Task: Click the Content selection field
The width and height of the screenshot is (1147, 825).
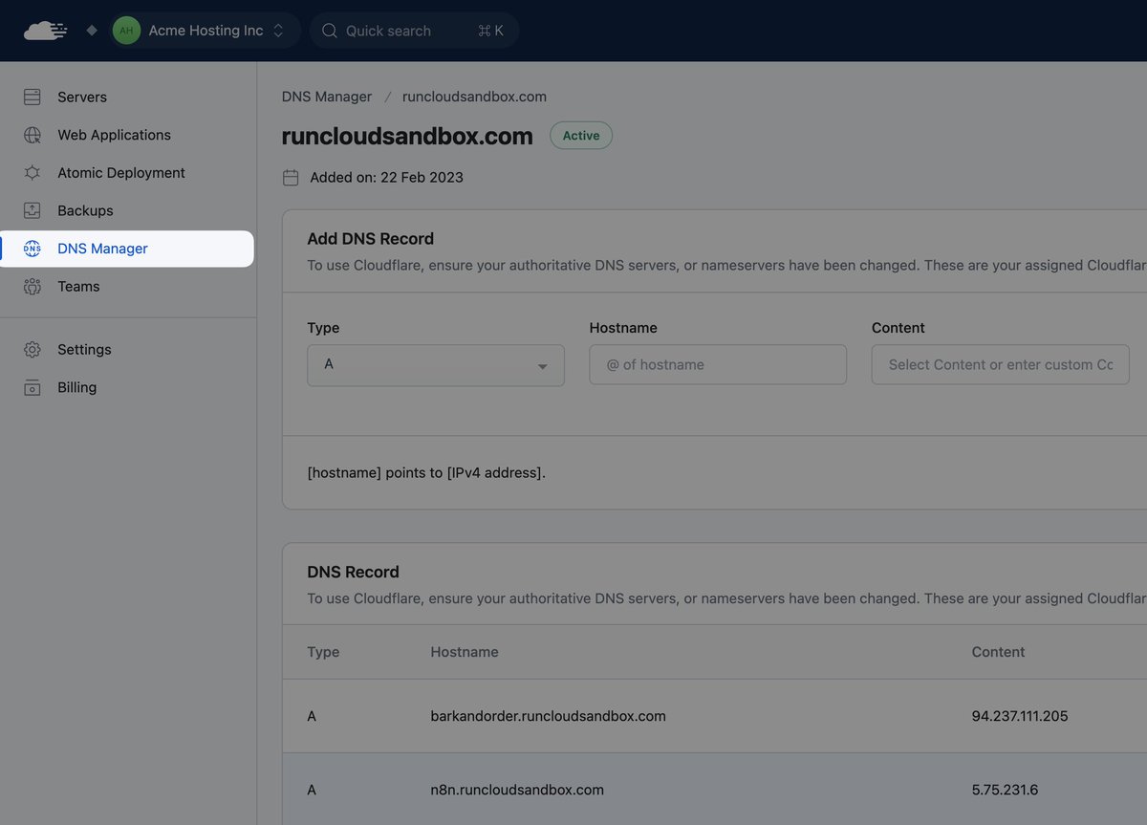Action: [1001, 365]
